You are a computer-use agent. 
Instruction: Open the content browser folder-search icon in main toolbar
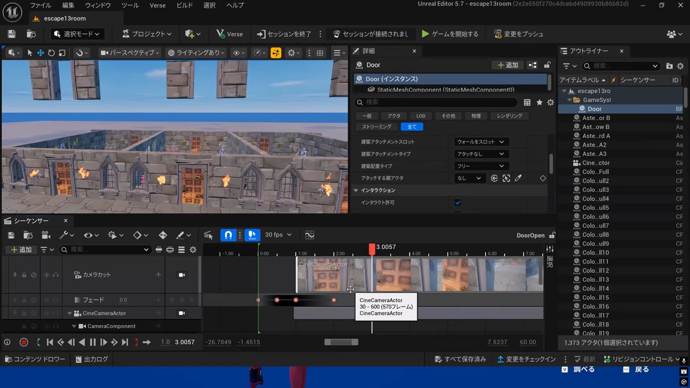[x=31, y=34]
